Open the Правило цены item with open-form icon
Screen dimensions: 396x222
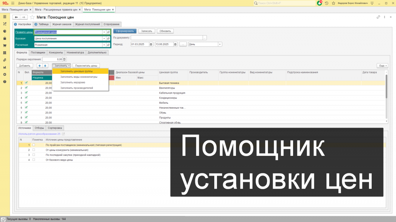point(108,32)
